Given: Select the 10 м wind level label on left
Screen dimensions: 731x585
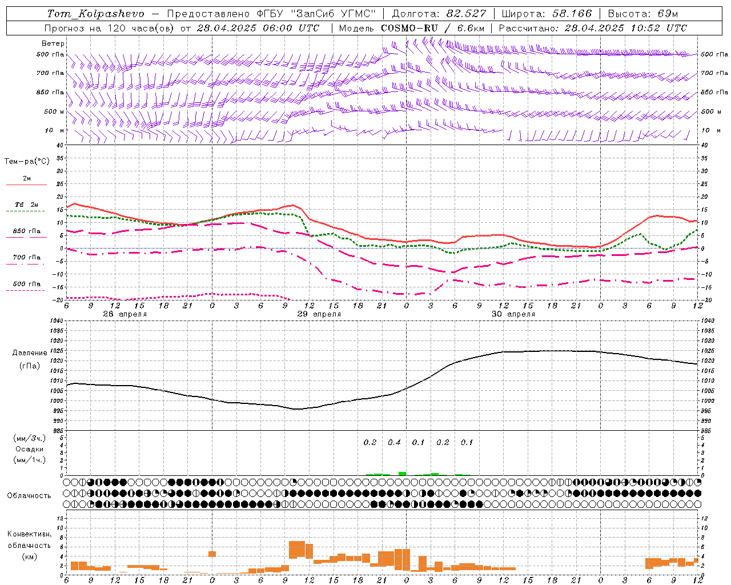Looking at the screenshot, I should tap(55, 130).
